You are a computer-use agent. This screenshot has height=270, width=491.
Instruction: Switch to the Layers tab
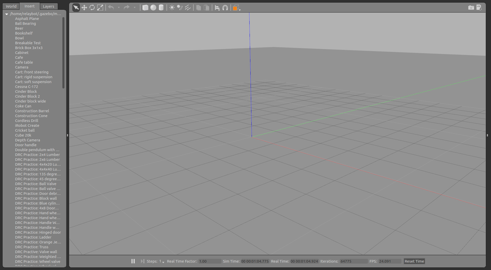(x=48, y=6)
